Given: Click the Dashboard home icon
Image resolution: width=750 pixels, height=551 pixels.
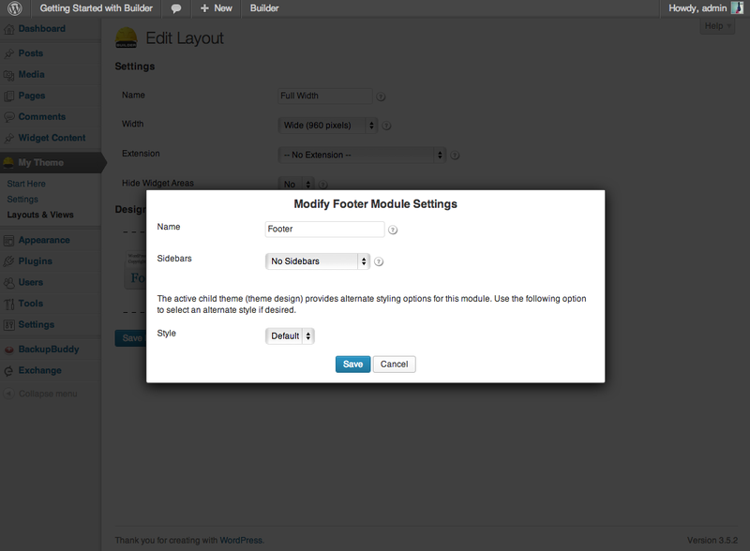Looking at the screenshot, I should (x=8, y=29).
